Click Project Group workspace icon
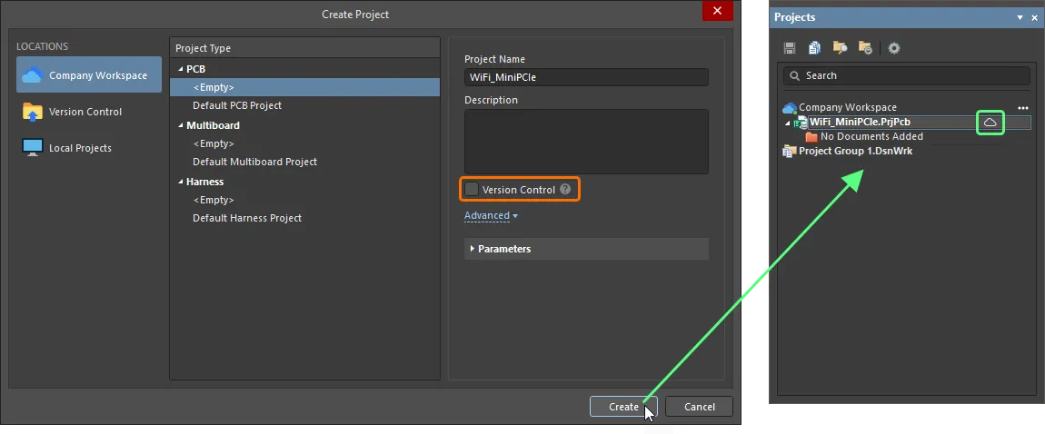Screen dimensions: 1045x434 (790, 151)
